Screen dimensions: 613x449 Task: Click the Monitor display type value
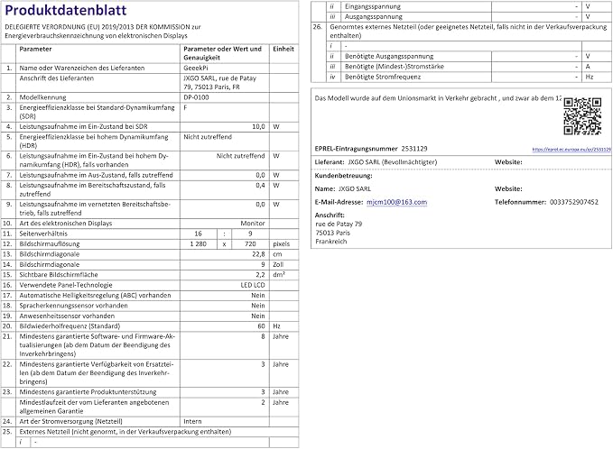[x=253, y=224]
